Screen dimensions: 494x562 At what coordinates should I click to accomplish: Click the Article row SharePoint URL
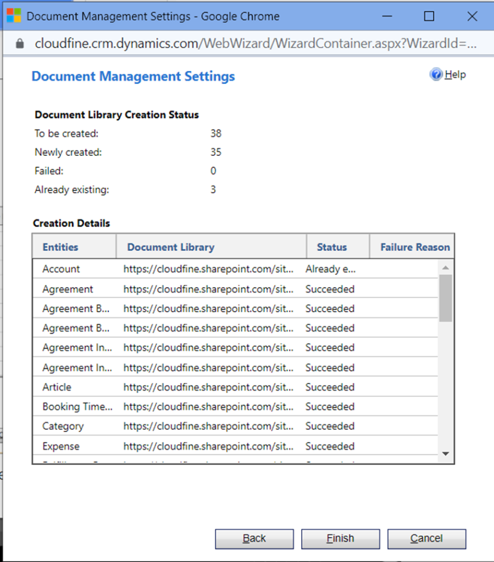point(208,387)
